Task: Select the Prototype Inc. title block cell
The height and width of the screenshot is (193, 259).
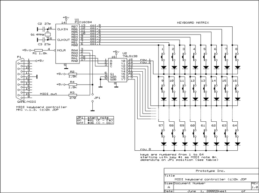Action: 211,171
